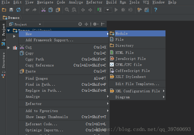The width and height of the screenshot is (194, 135).
Task: Click the navigate Forward arrow icon
Action: pos(90,10)
